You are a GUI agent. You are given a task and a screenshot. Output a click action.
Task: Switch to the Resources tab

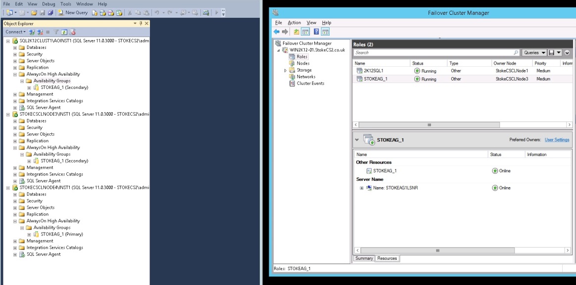tap(387, 258)
